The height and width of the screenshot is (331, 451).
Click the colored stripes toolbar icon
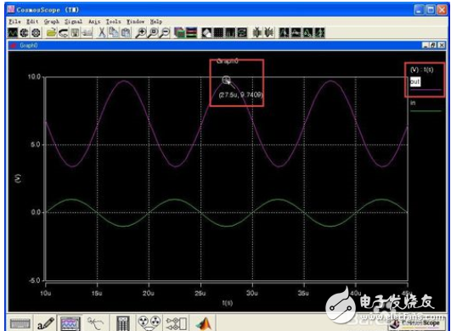pyautogui.click(x=192, y=33)
